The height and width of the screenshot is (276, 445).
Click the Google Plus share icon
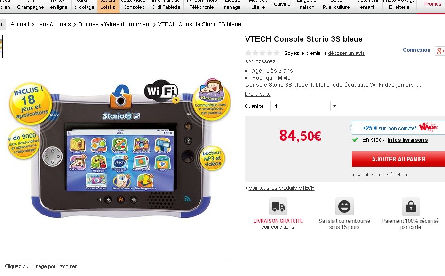coord(440,51)
